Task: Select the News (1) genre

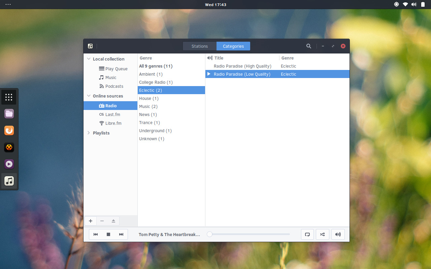Action: coord(171,114)
